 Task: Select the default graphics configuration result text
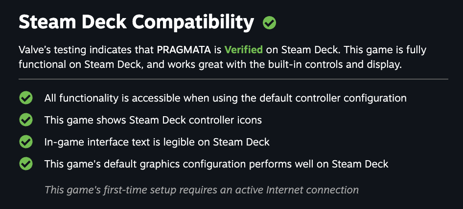pyautogui.click(x=216, y=164)
